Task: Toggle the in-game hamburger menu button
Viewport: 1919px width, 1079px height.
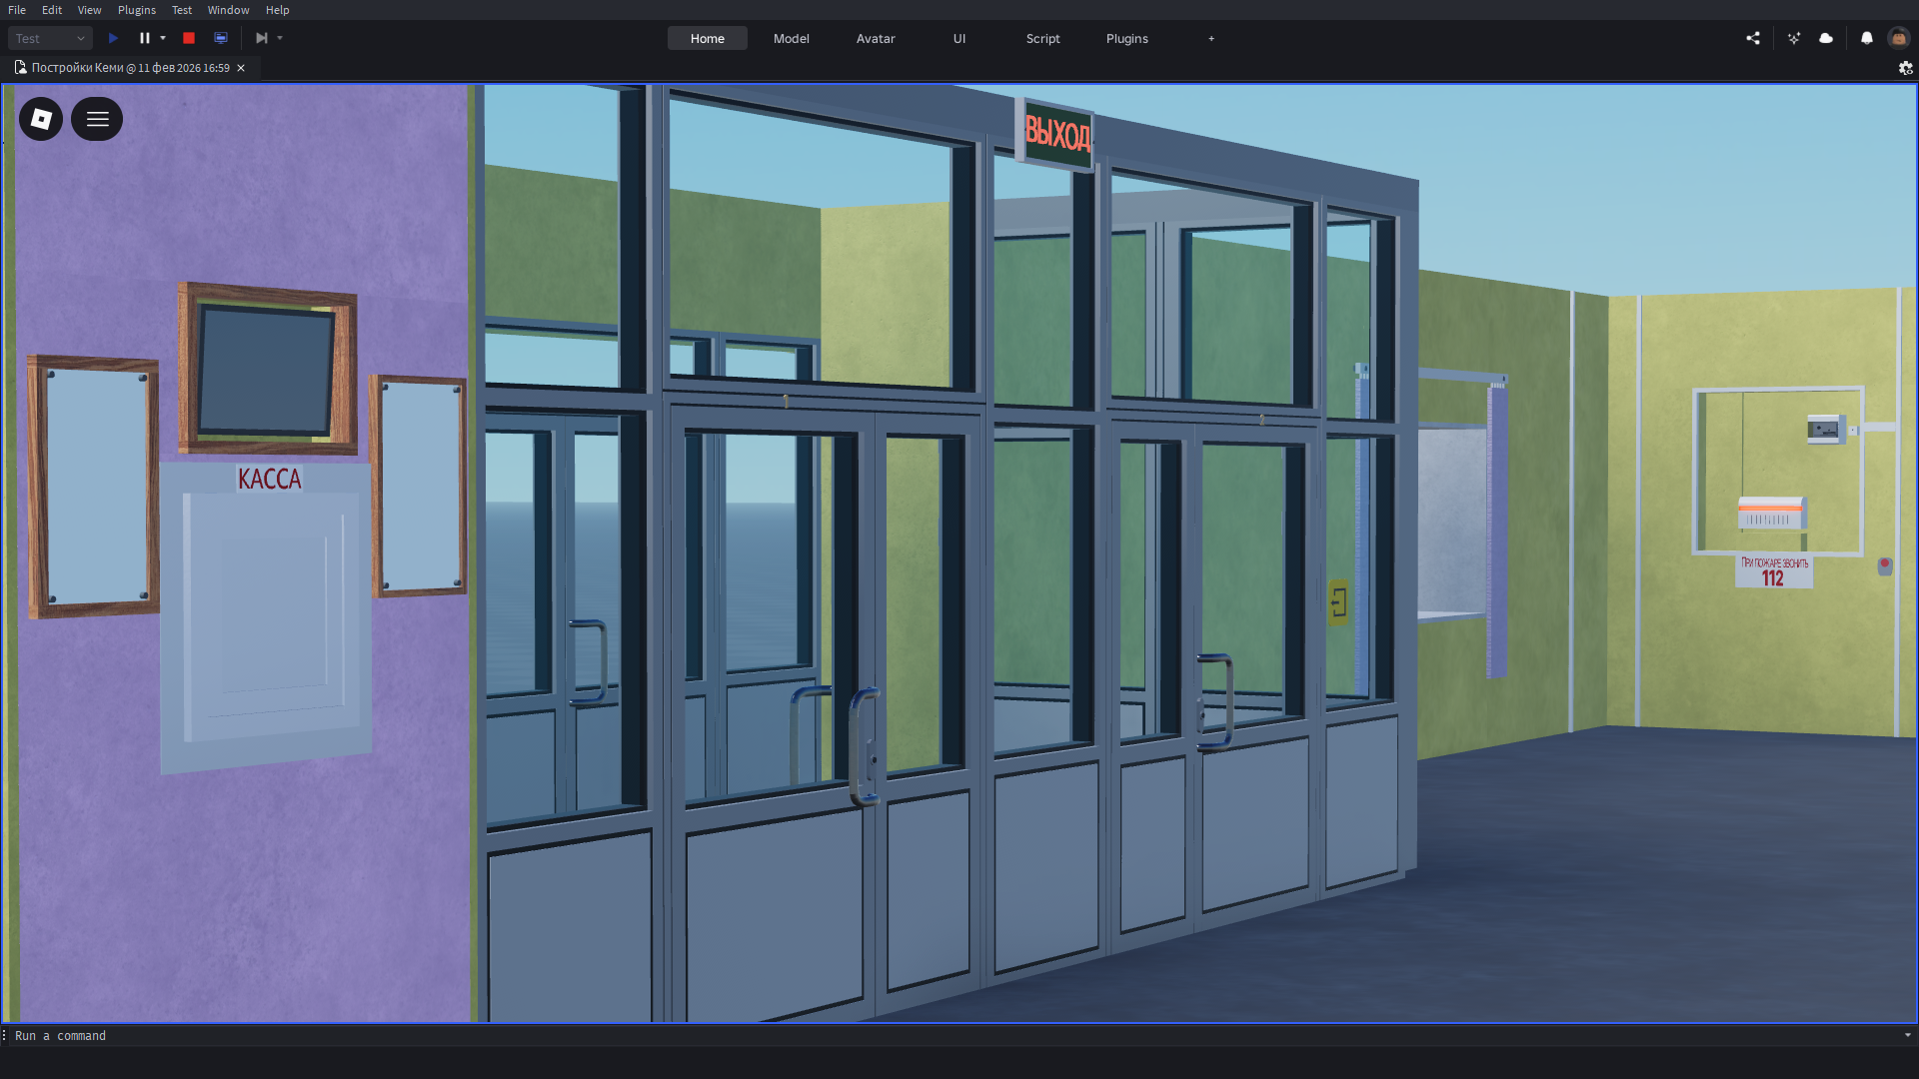Action: 97,119
